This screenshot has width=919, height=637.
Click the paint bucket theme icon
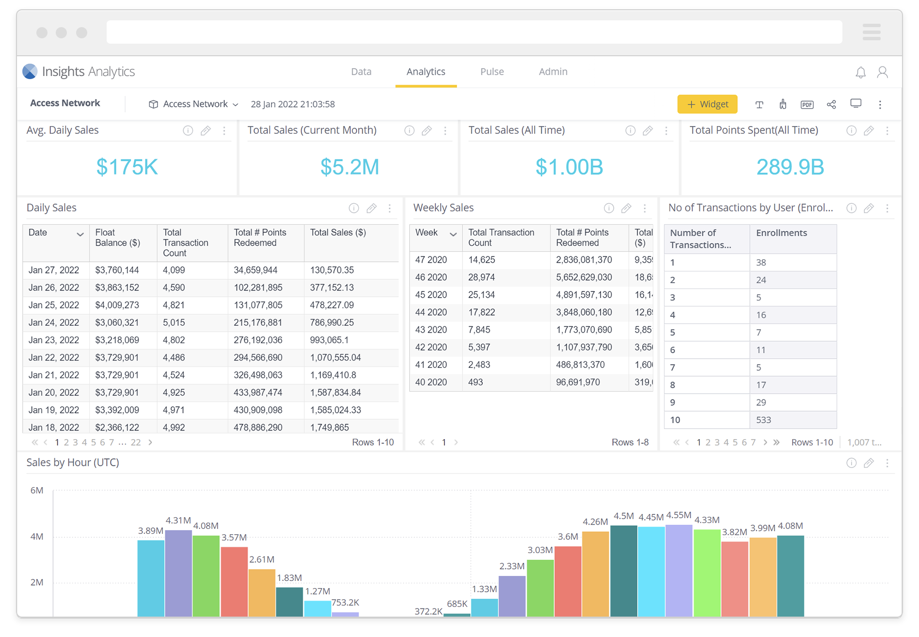coord(783,104)
